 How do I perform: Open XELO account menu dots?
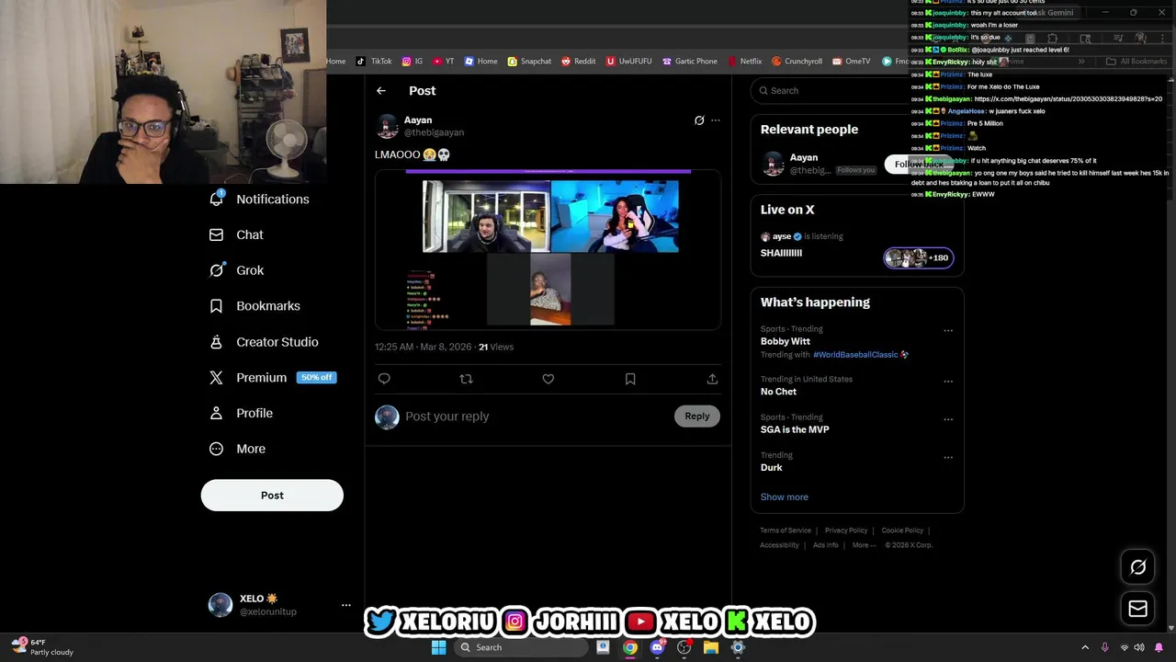point(346,605)
